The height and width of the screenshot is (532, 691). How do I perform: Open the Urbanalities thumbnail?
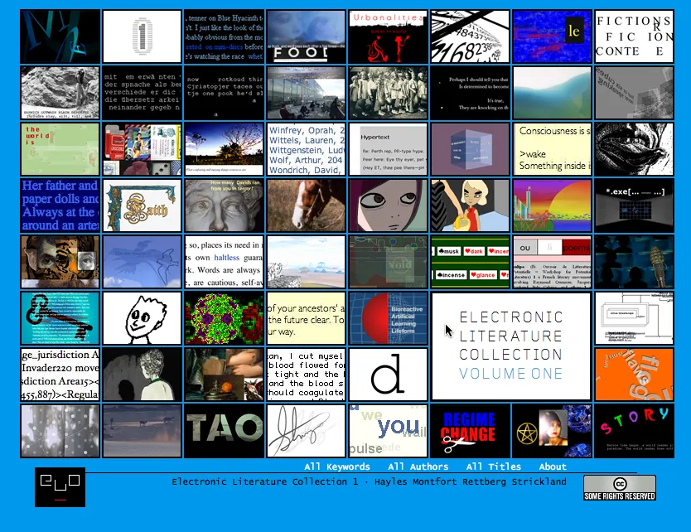(388, 36)
